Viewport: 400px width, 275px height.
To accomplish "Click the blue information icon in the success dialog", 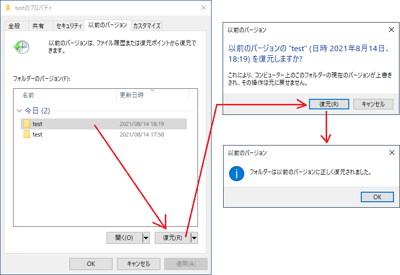I will click(x=237, y=174).
